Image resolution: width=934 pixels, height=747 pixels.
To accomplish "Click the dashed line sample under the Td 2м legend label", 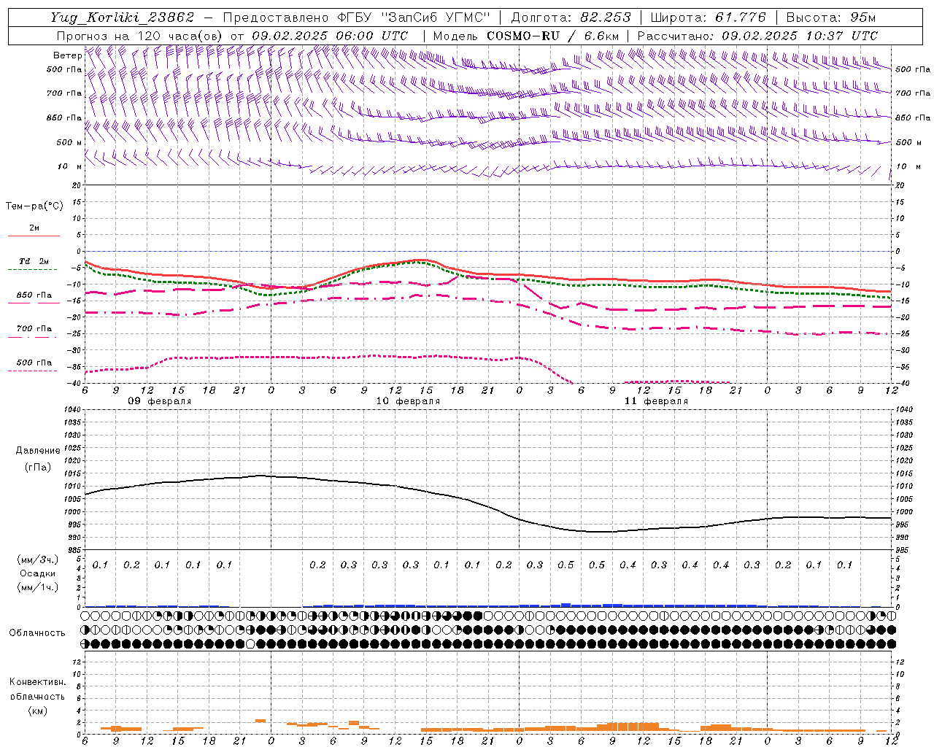I will 32,270.
